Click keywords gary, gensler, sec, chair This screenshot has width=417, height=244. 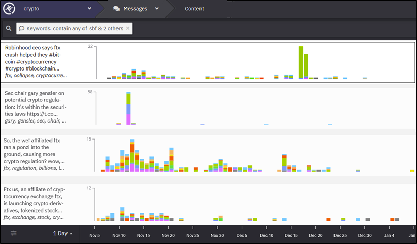click(x=36, y=121)
